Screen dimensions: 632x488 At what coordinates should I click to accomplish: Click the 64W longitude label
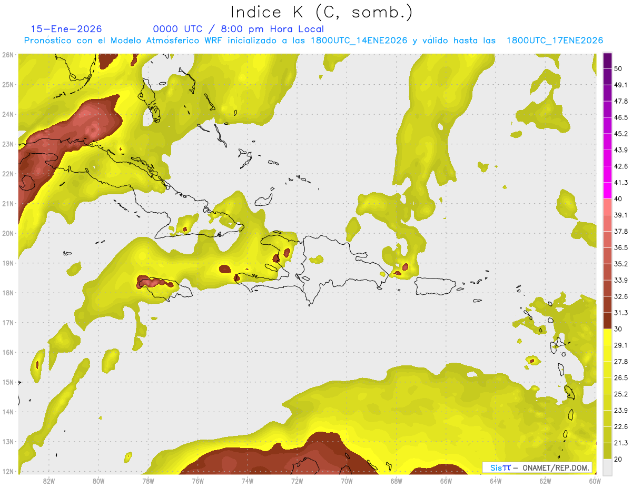[x=496, y=481]
